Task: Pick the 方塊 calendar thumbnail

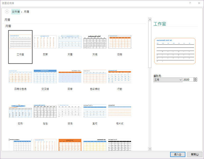Action: pos(95,42)
